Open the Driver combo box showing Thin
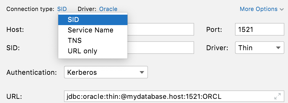 259,48
